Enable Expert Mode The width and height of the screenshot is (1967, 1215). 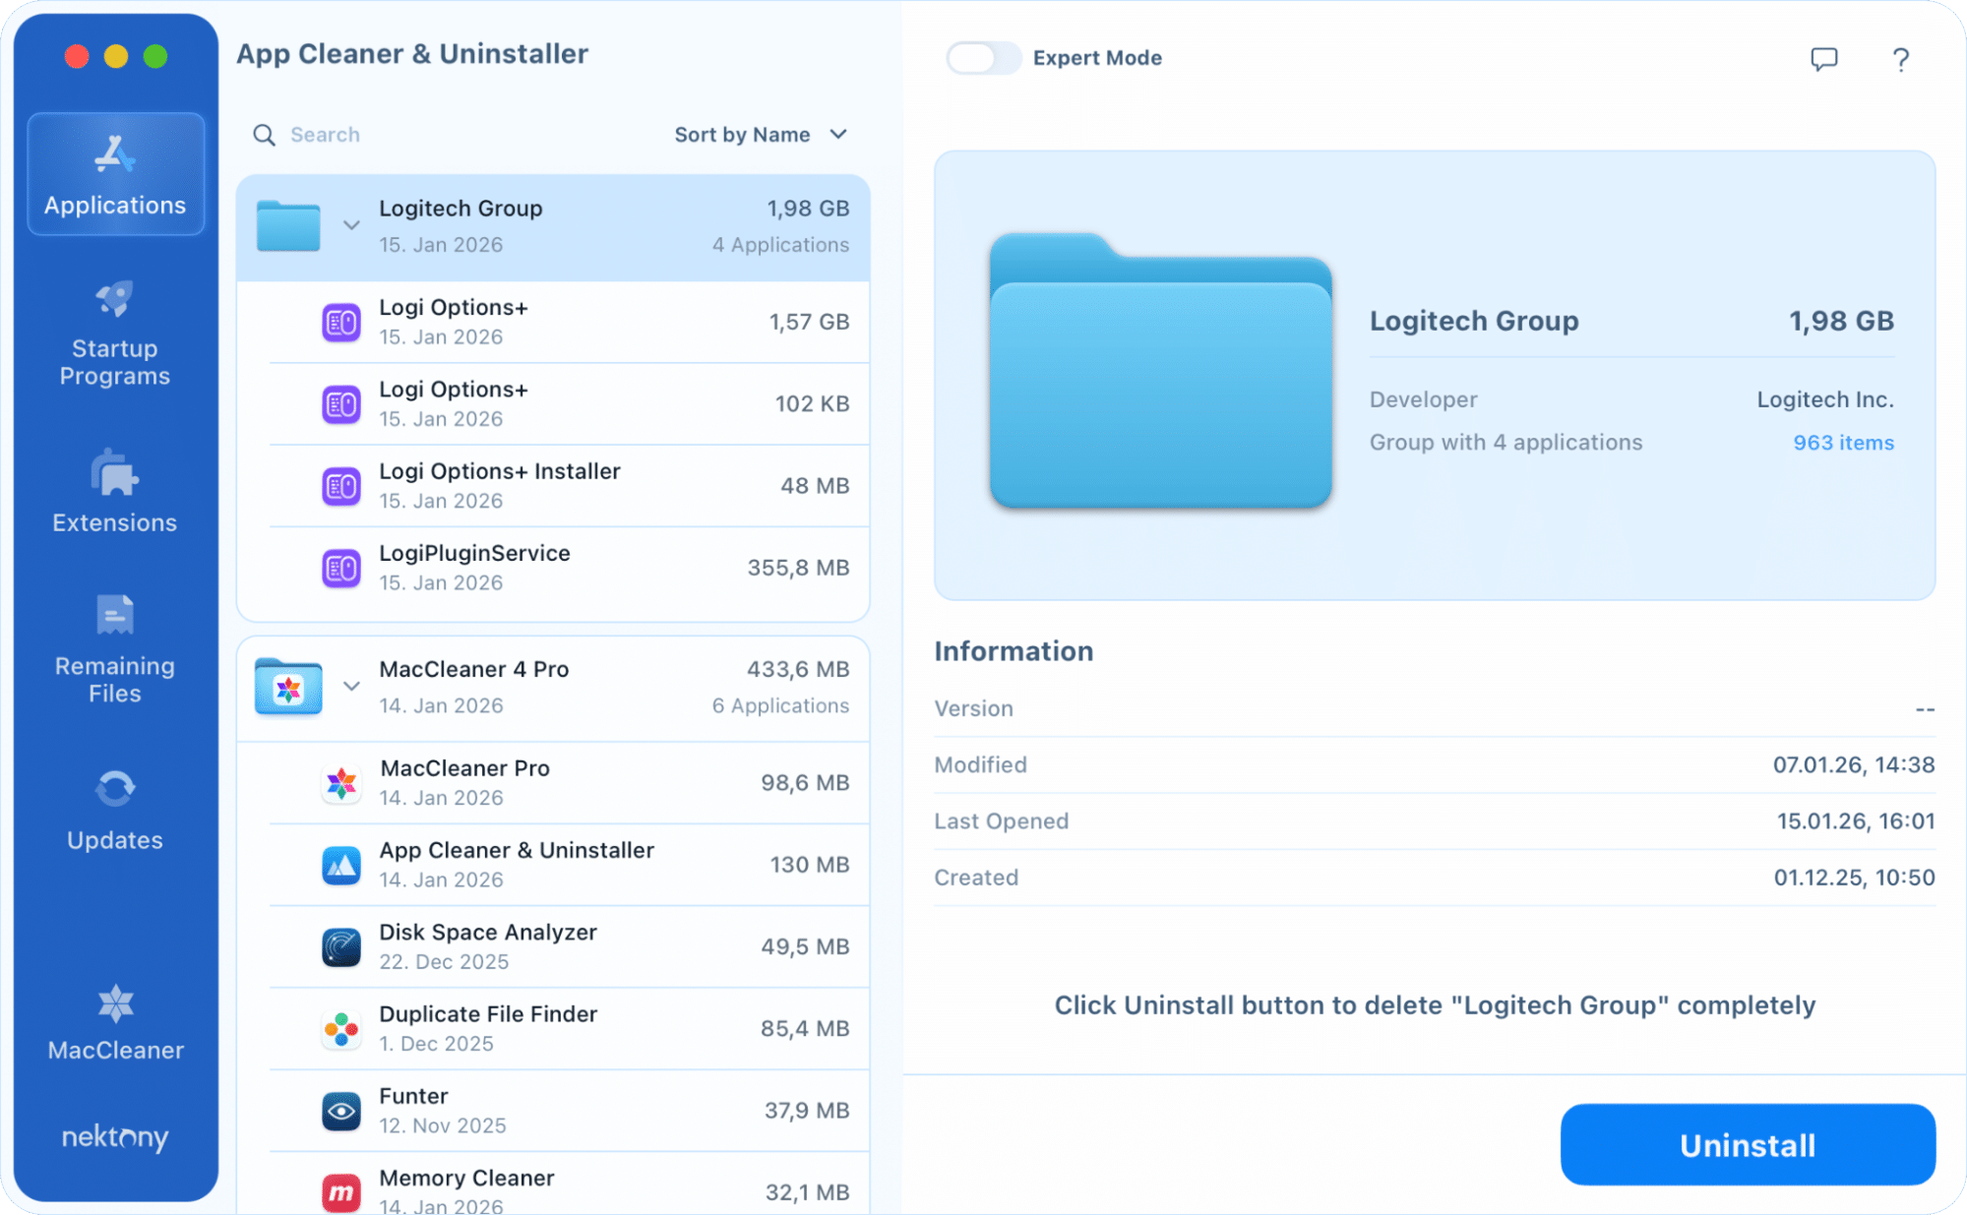click(x=982, y=58)
